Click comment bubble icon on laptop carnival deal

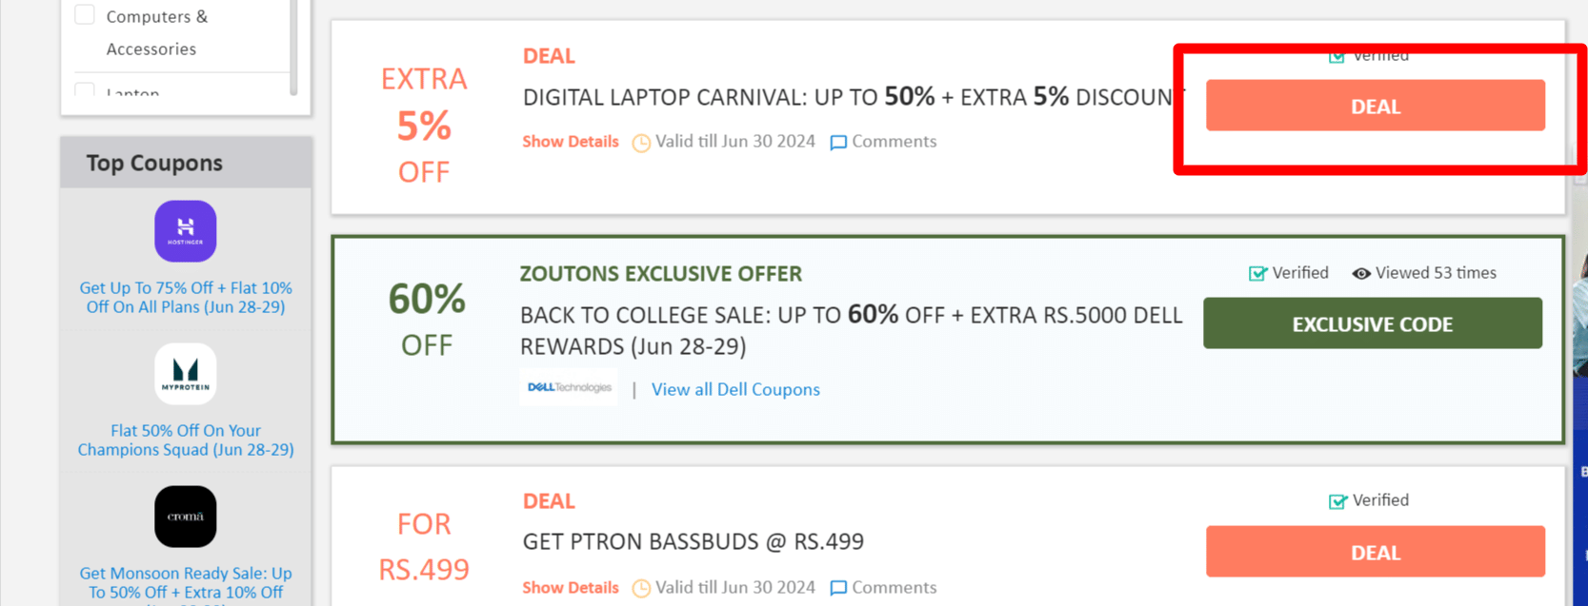838,143
